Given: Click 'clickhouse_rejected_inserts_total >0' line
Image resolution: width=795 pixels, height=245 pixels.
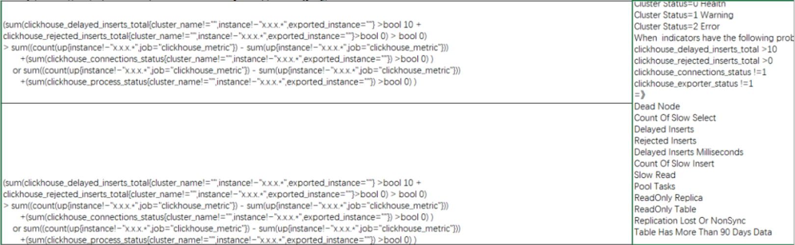Looking at the screenshot, I should pos(703,61).
